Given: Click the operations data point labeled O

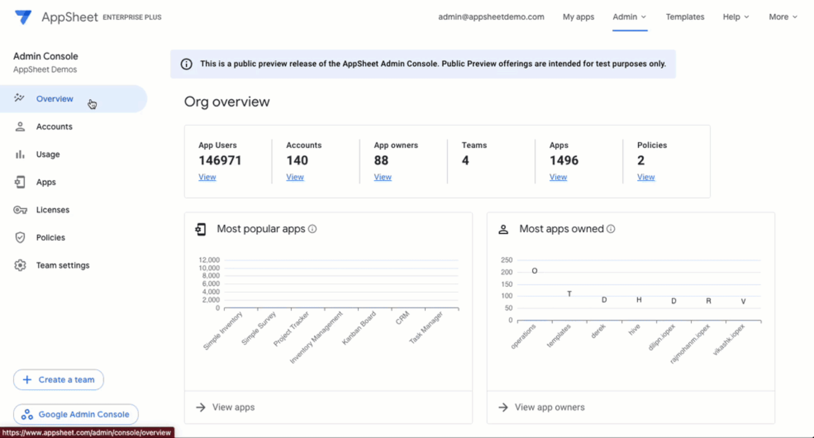Looking at the screenshot, I should [534, 271].
